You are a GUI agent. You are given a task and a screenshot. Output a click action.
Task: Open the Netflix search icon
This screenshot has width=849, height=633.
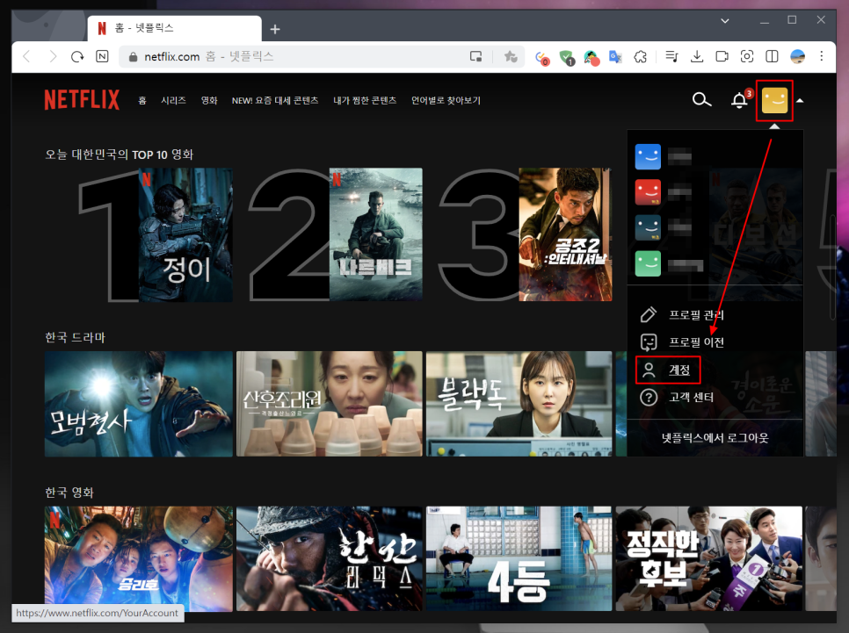point(701,99)
